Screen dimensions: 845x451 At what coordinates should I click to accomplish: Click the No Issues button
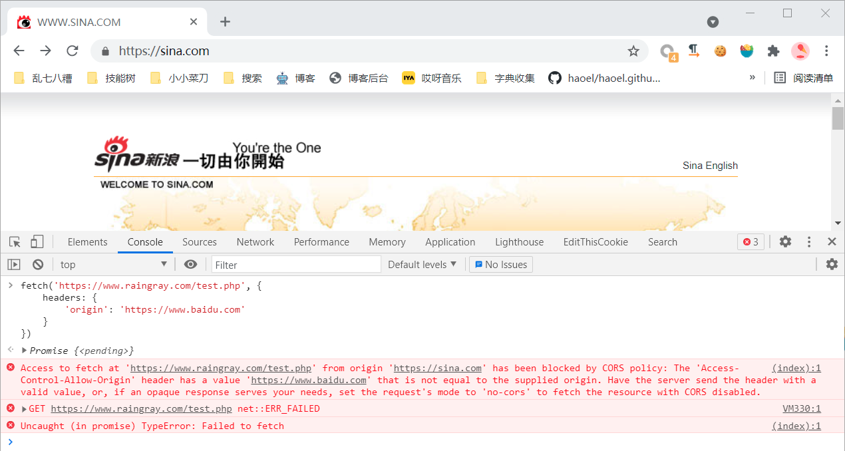pyautogui.click(x=501, y=265)
